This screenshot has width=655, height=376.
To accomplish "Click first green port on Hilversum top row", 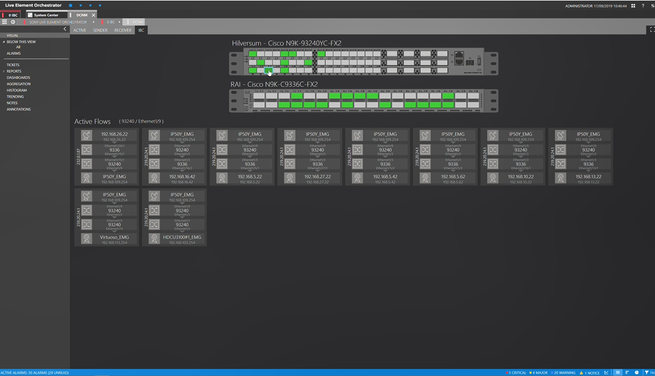I will (252, 54).
